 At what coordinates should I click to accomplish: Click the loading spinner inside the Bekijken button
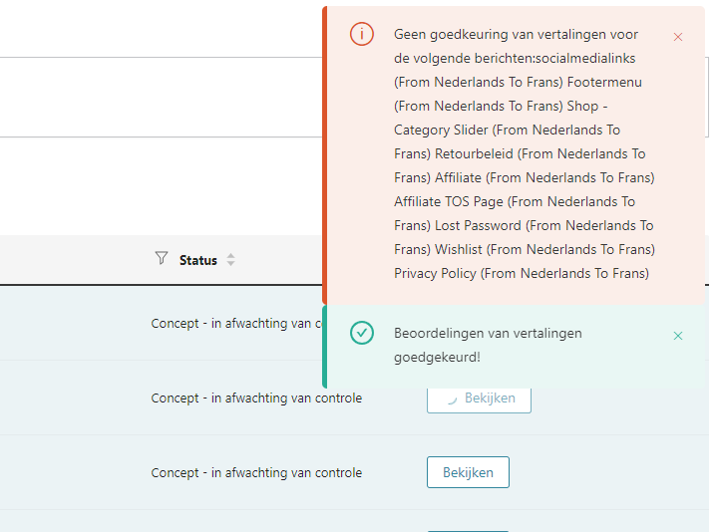(x=452, y=399)
